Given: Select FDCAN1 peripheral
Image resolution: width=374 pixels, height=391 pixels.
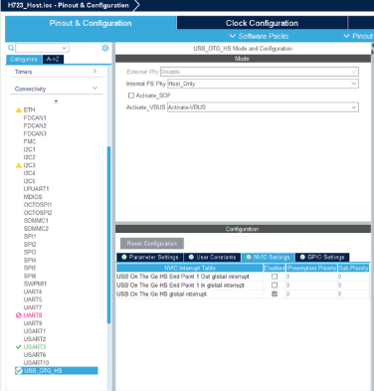Looking at the screenshot, I should coord(35,117).
